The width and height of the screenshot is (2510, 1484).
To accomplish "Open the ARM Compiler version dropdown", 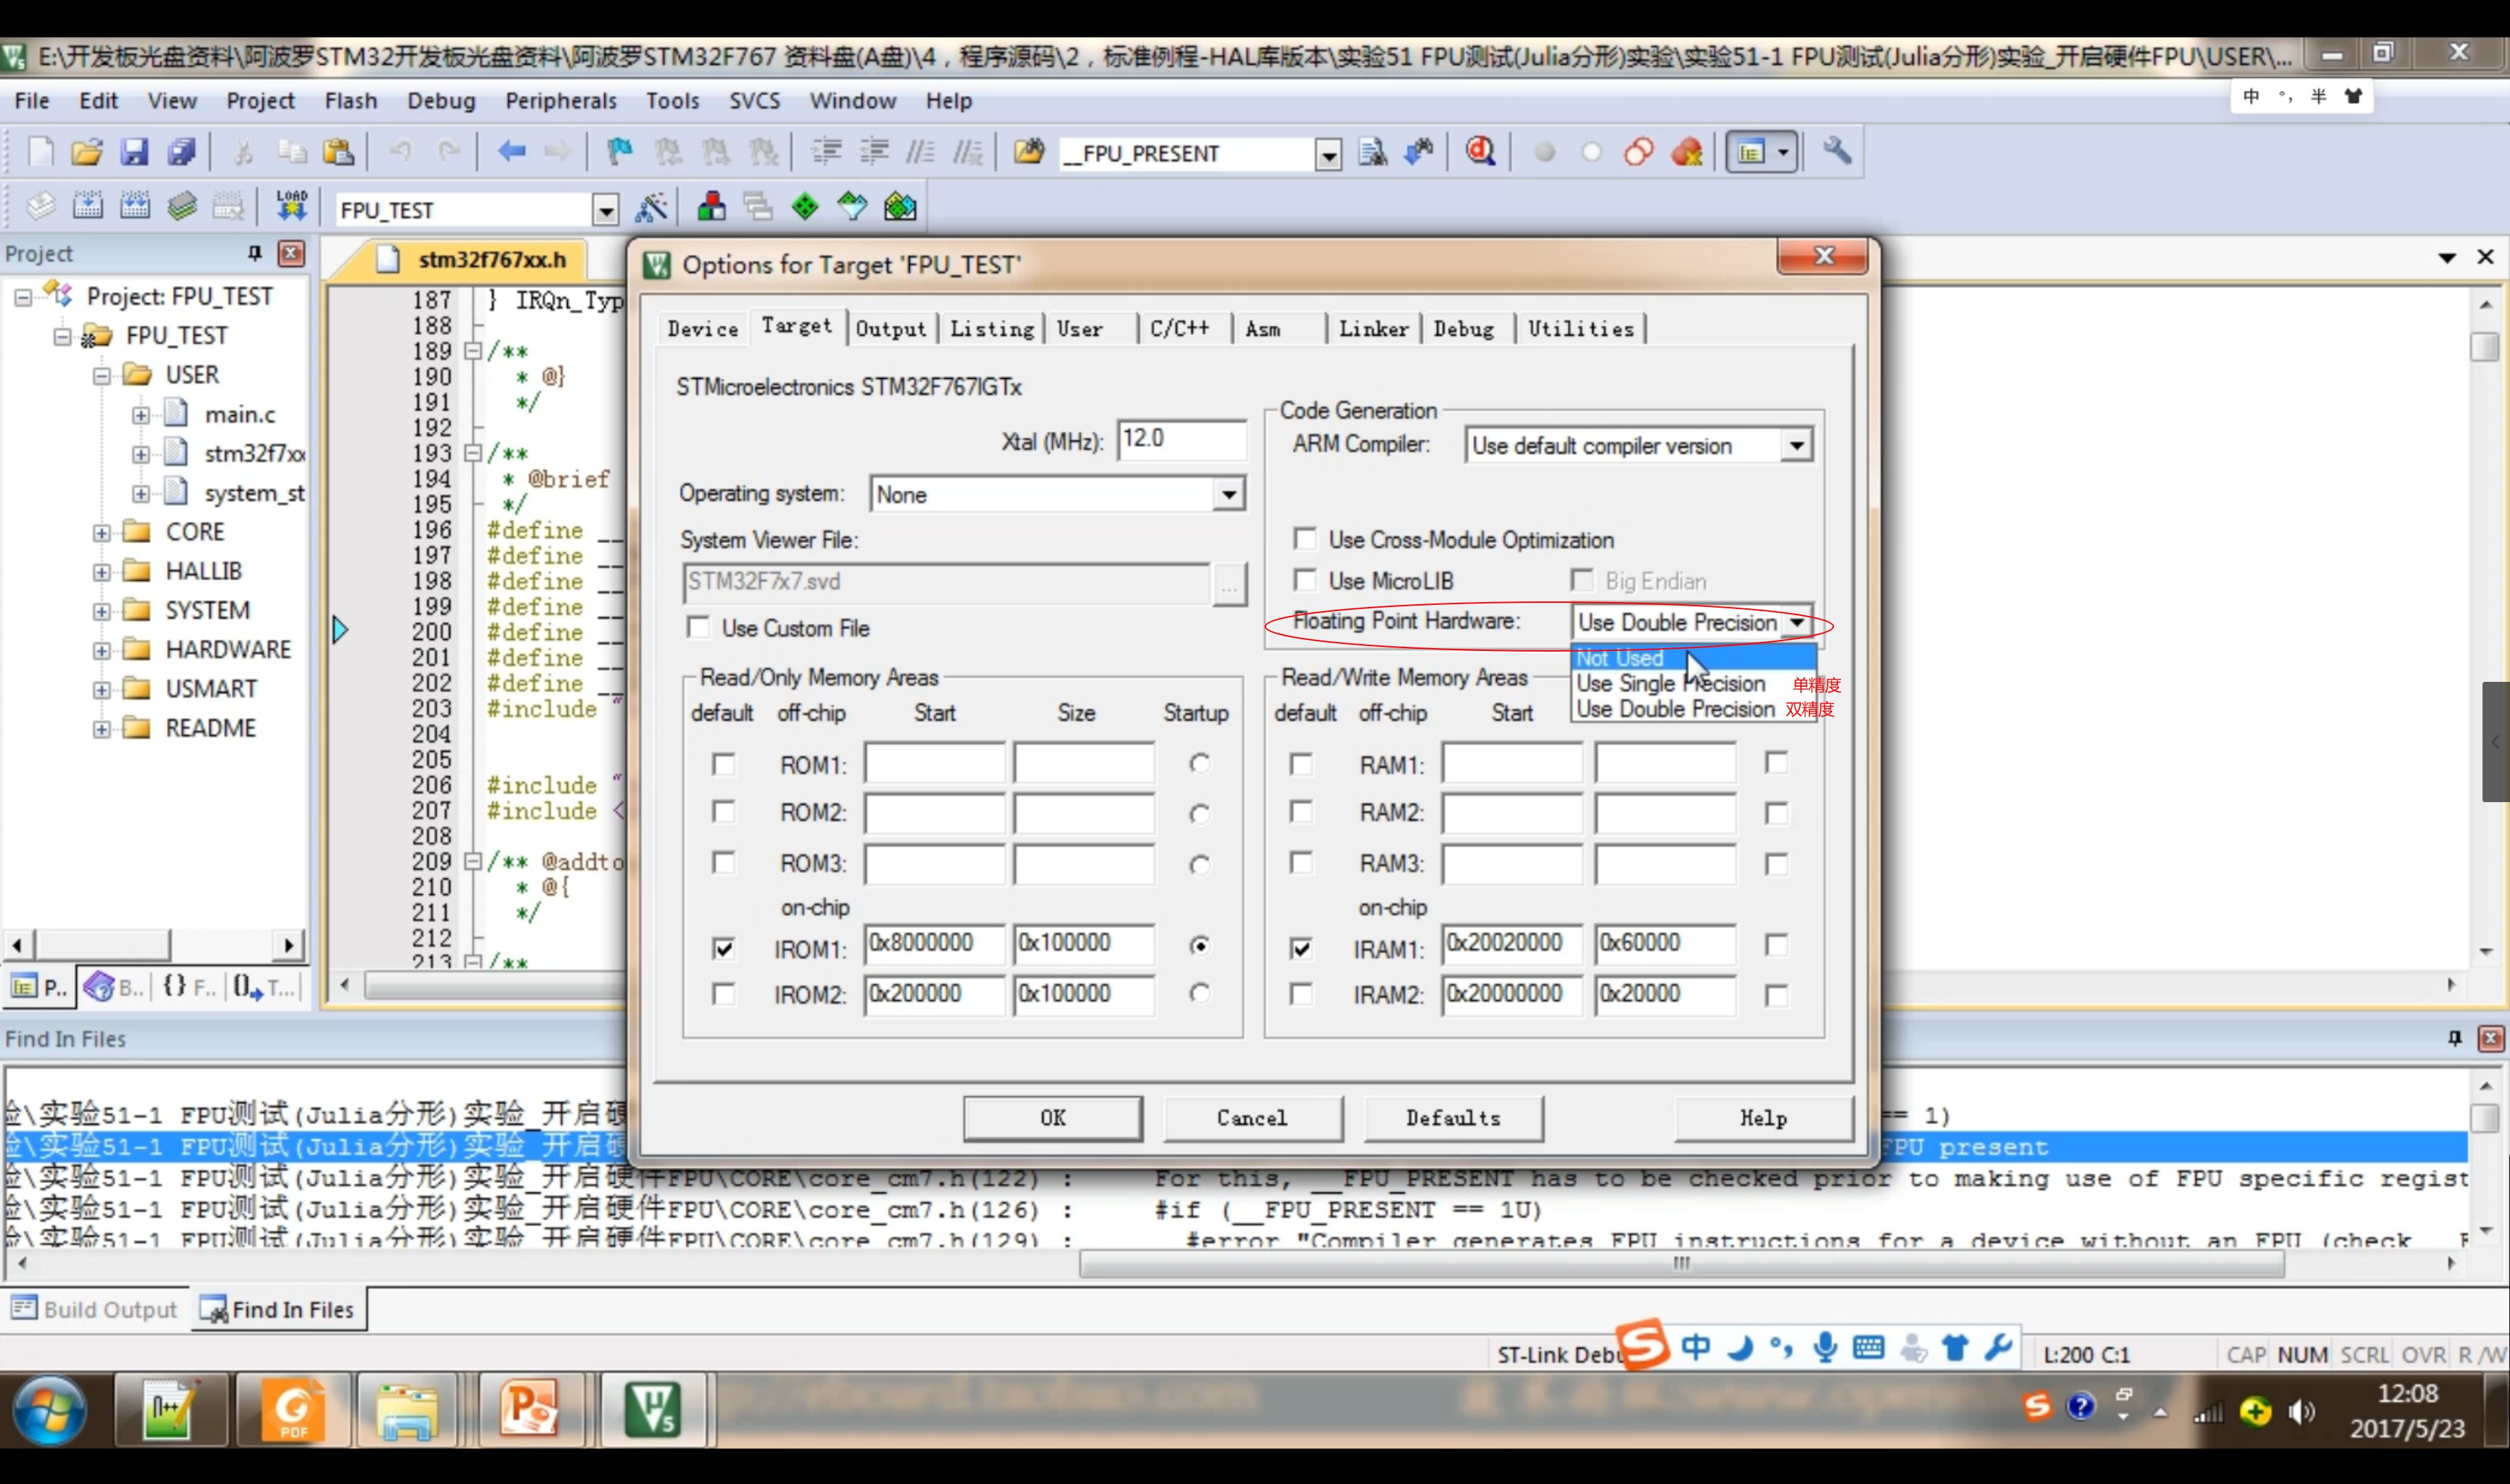I will [x=1797, y=445].
